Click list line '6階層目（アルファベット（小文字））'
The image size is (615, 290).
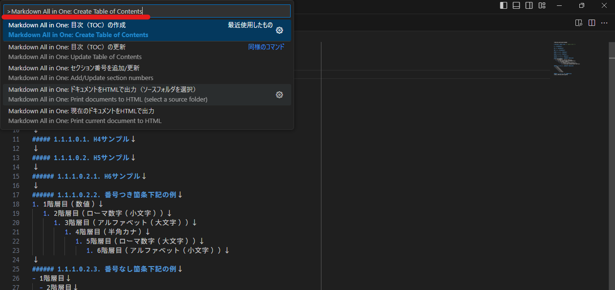(158, 250)
